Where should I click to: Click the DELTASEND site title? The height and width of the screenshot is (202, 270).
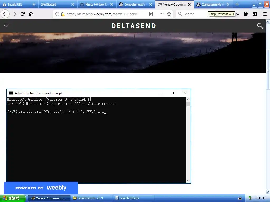[x=134, y=26]
